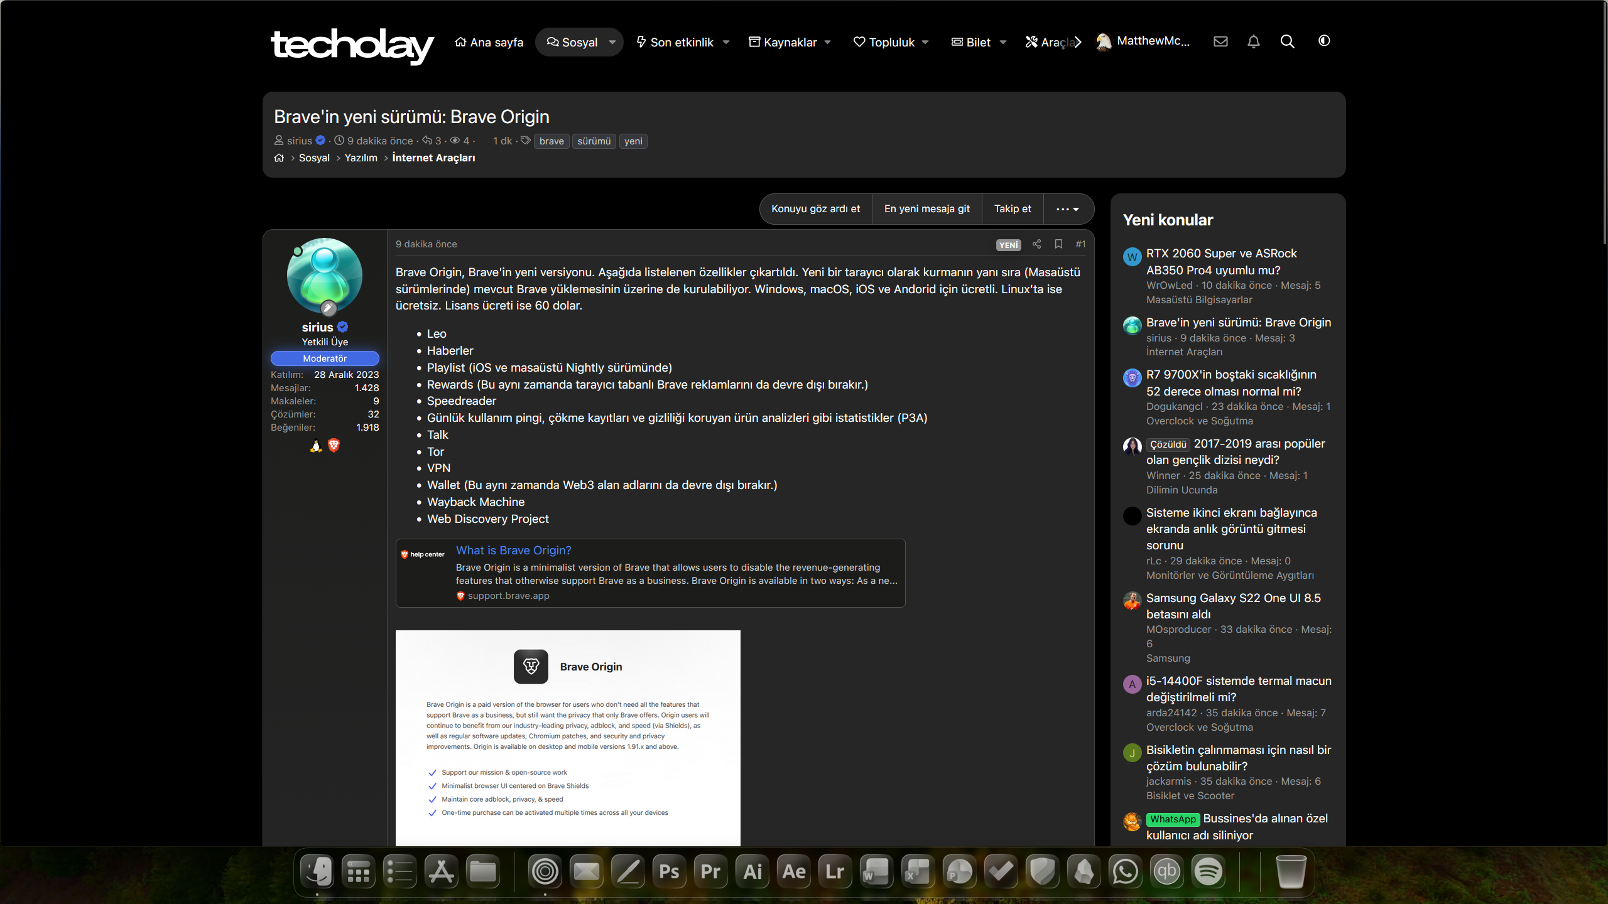This screenshot has width=1608, height=904.
Task: Open the Sosyal navigation item
Action: [572, 42]
